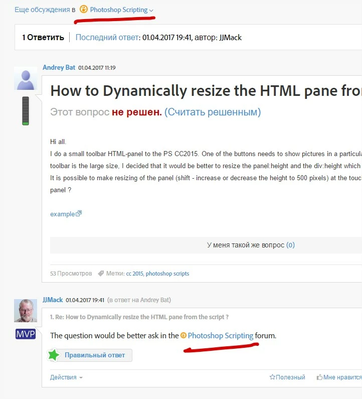Click thumbs-up icon beside 'Мне нравится'

point(319,377)
